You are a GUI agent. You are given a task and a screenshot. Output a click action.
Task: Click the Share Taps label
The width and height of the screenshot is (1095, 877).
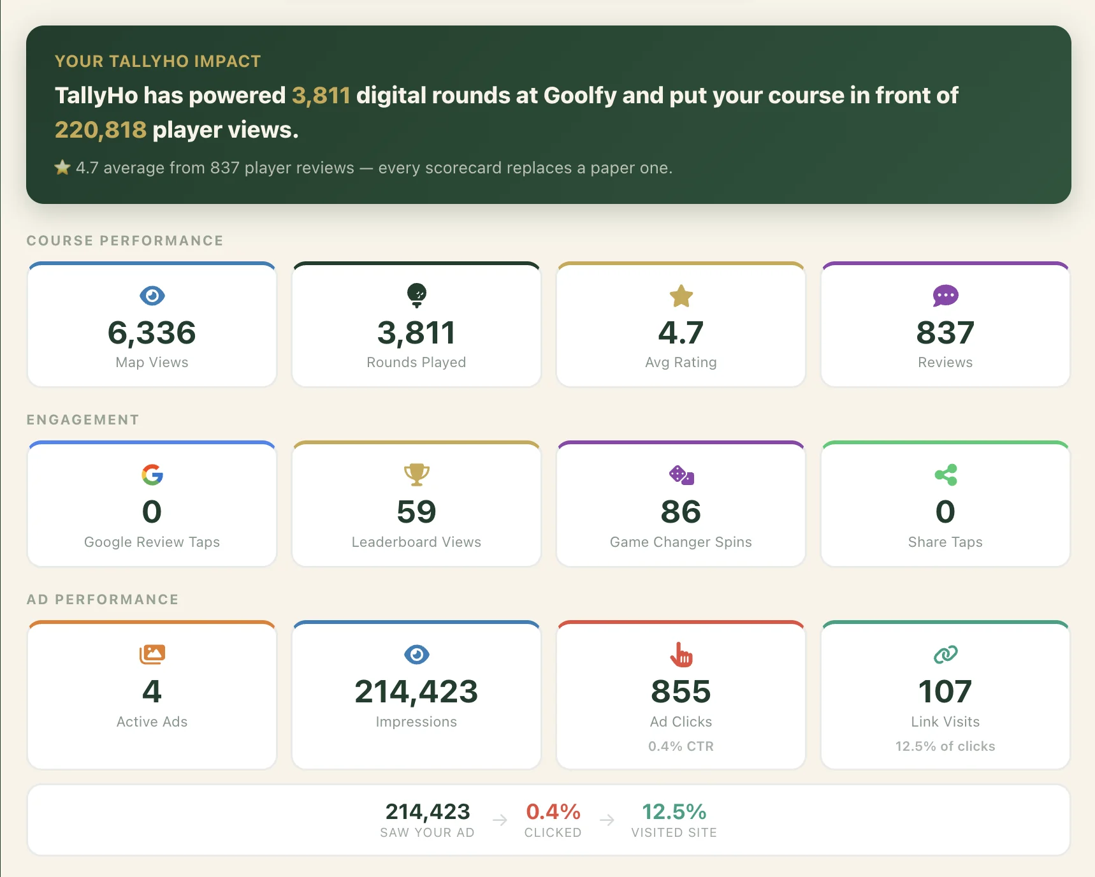[945, 542]
